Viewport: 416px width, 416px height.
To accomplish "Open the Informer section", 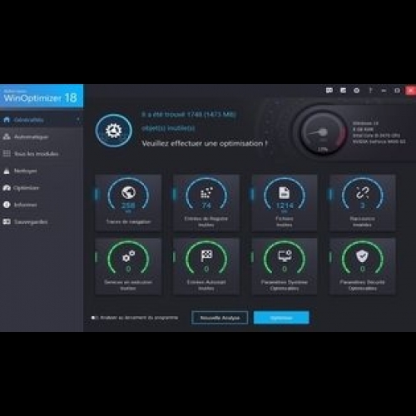I will (x=42, y=205).
